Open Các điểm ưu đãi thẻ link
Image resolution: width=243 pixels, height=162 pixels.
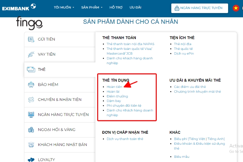tap(190, 87)
